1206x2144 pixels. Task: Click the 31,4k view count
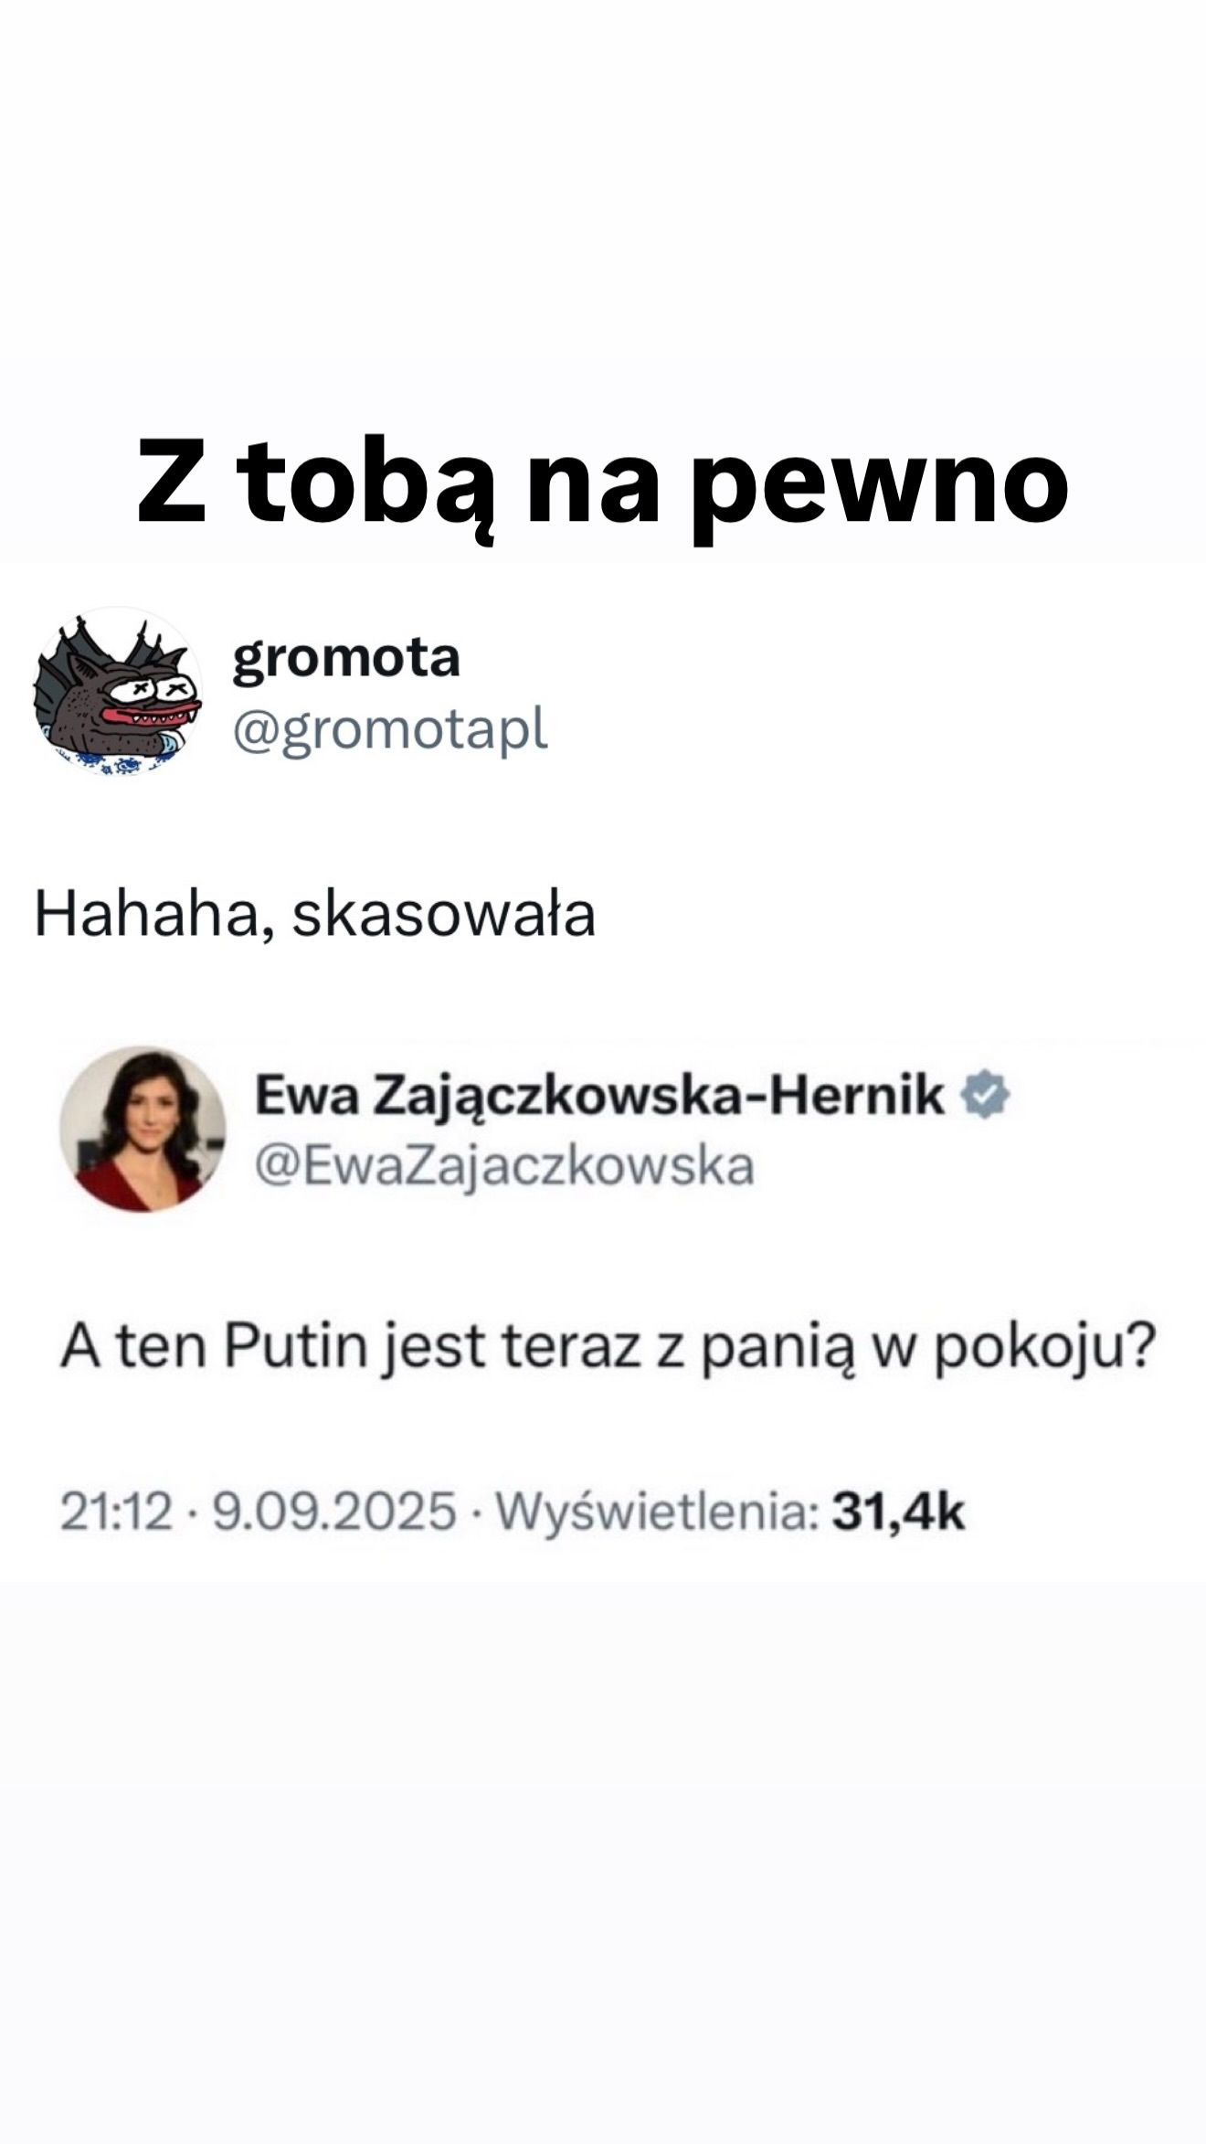point(898,1512)
